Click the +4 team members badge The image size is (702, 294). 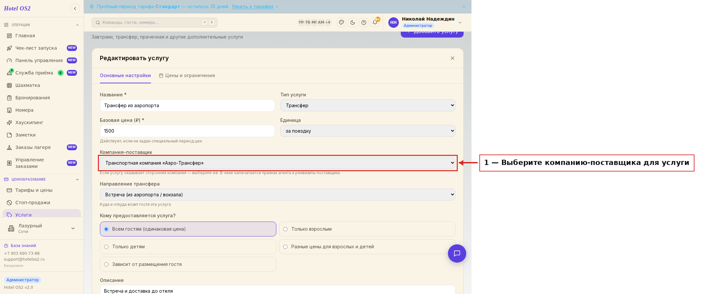[x=328, y=22]
